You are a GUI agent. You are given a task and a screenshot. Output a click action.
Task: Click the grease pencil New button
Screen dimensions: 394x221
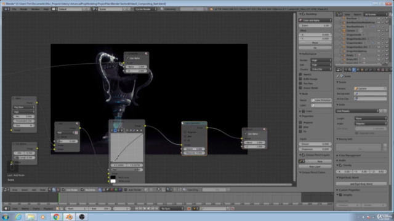point(319,161)
